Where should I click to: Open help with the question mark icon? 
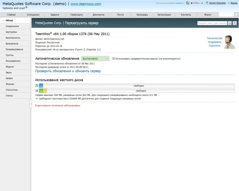point(235,23)
